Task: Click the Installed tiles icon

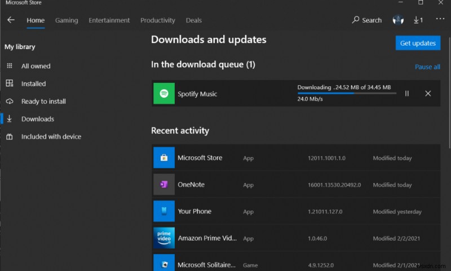Action: pyautogui.click(x=10, y=83)
